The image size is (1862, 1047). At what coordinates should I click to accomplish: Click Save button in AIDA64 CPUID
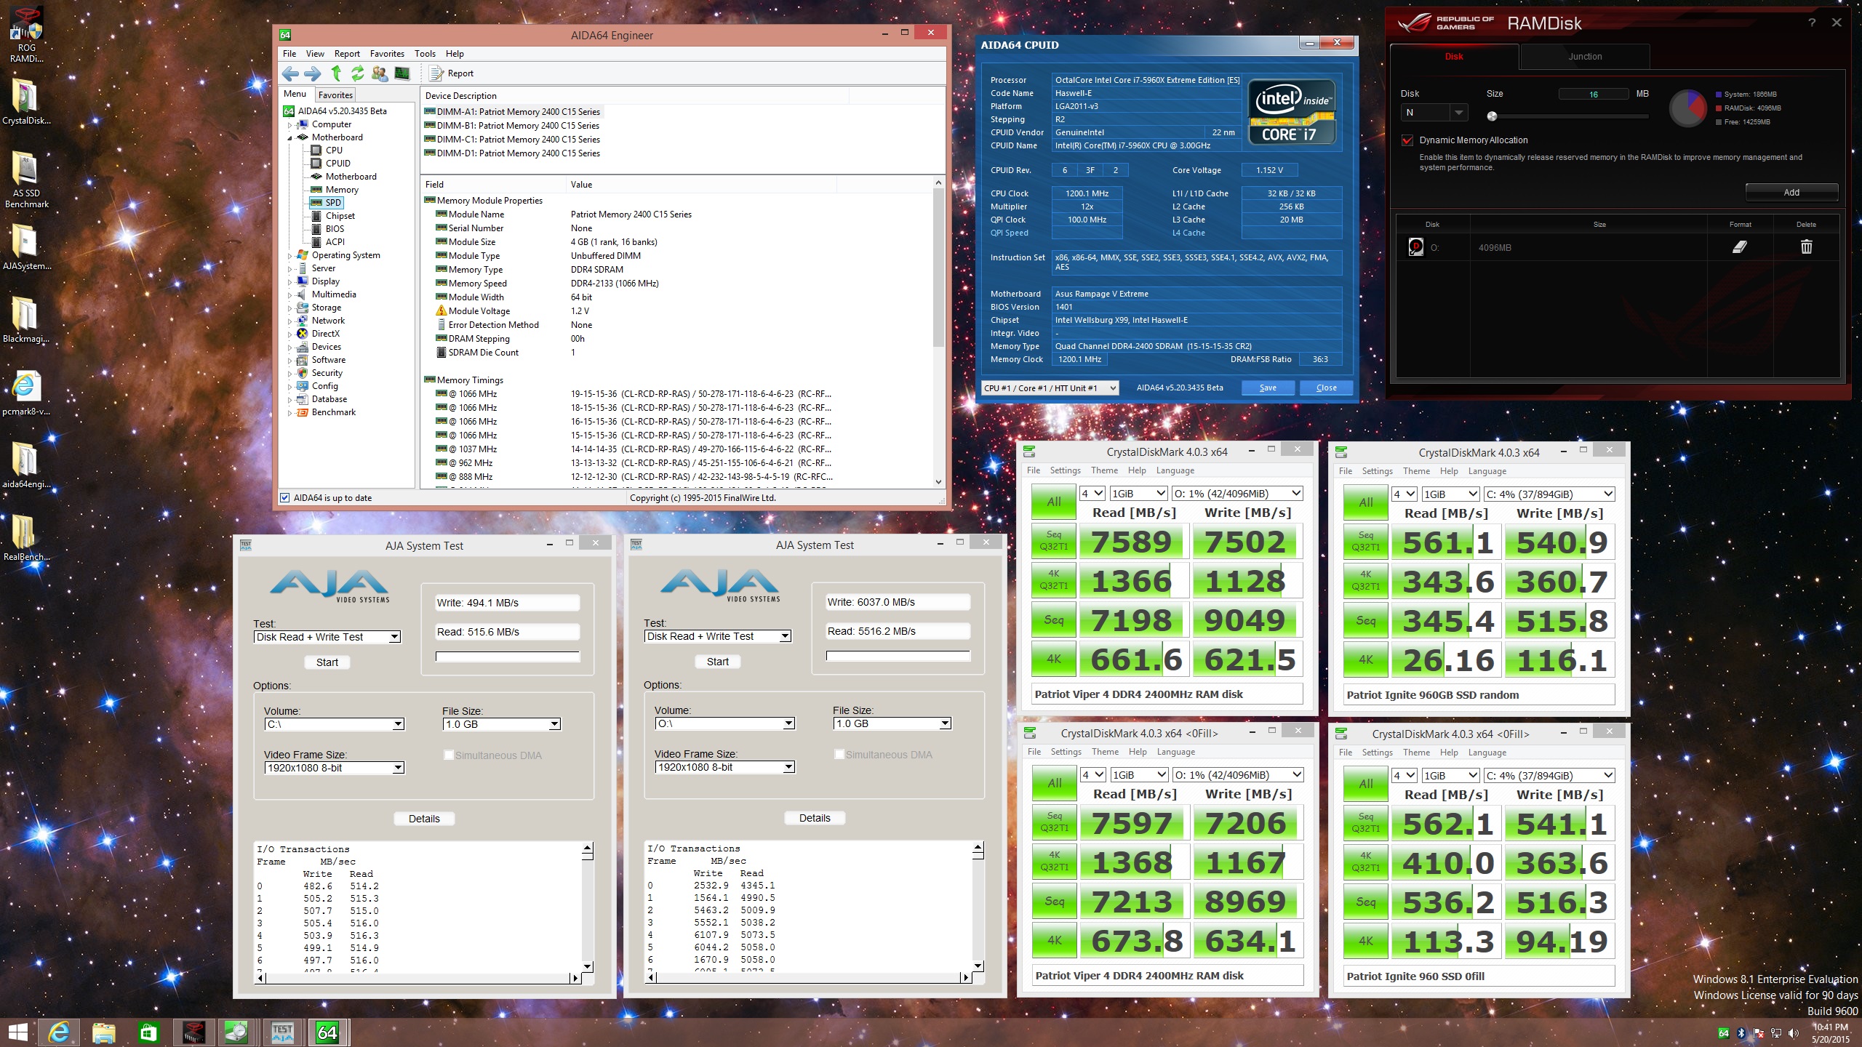[1268, 388]
